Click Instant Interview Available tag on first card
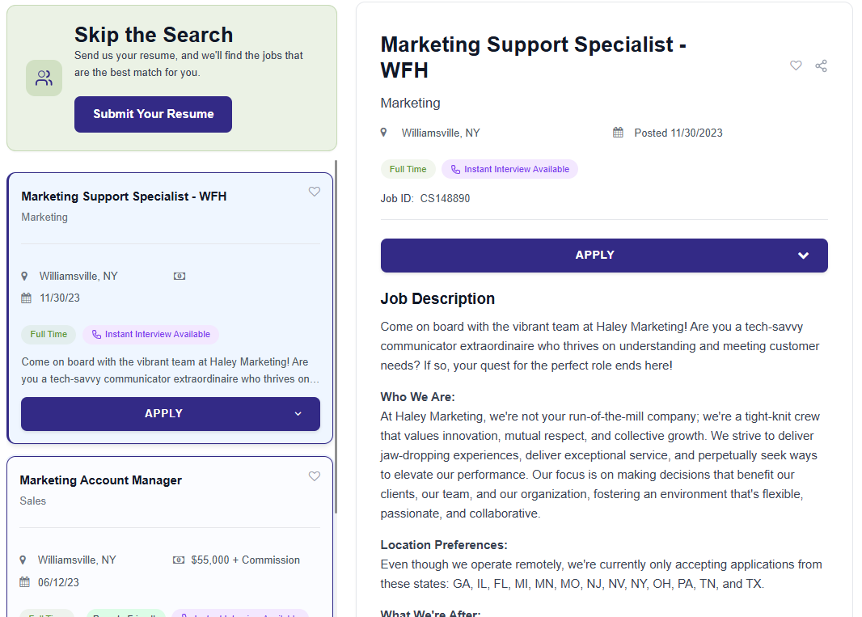The image size is (862, 617). [x=150, y=335]
